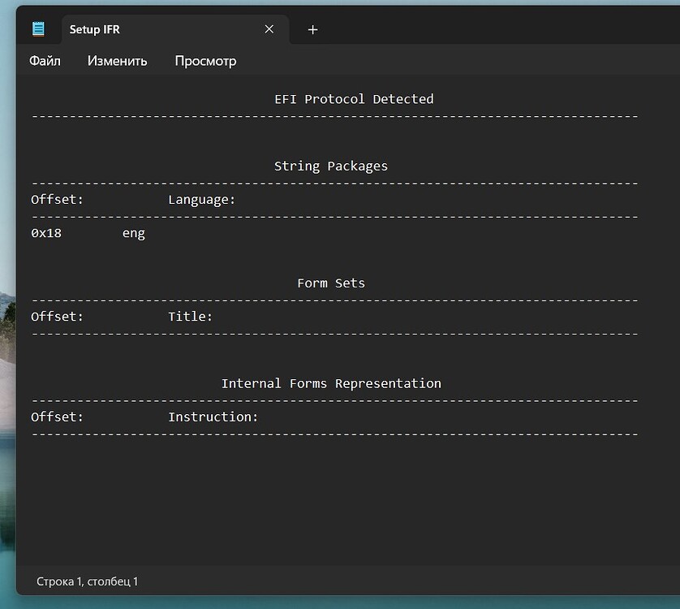This screenshot has width=680, height=609.
Task: Click the eng language entry
Action: pos(132,233)
